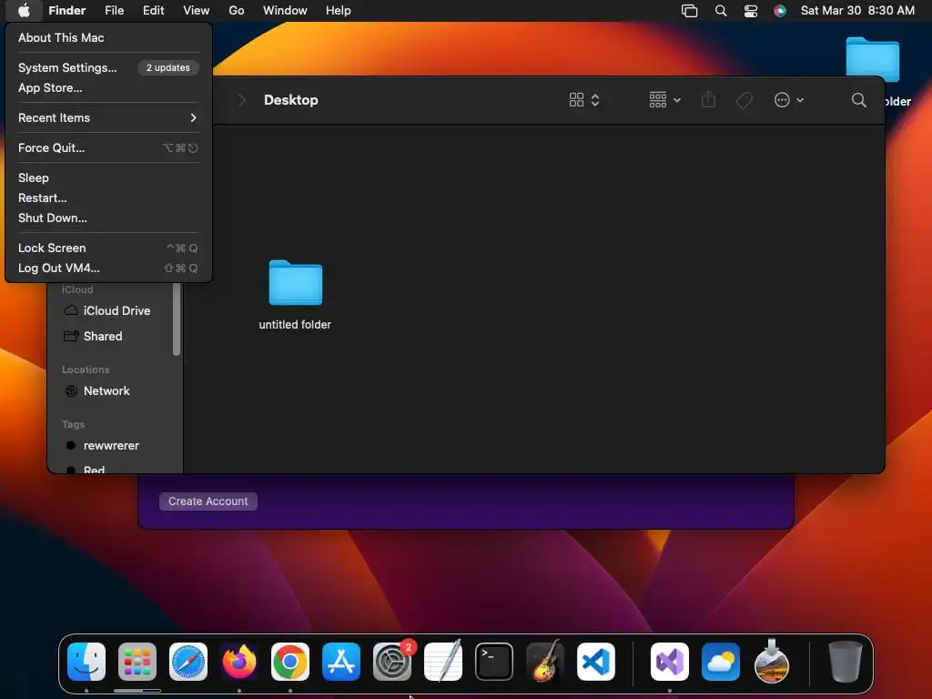Click the Create Account button
The width and height of the screenshot is (932, 699).
[208, 501]
